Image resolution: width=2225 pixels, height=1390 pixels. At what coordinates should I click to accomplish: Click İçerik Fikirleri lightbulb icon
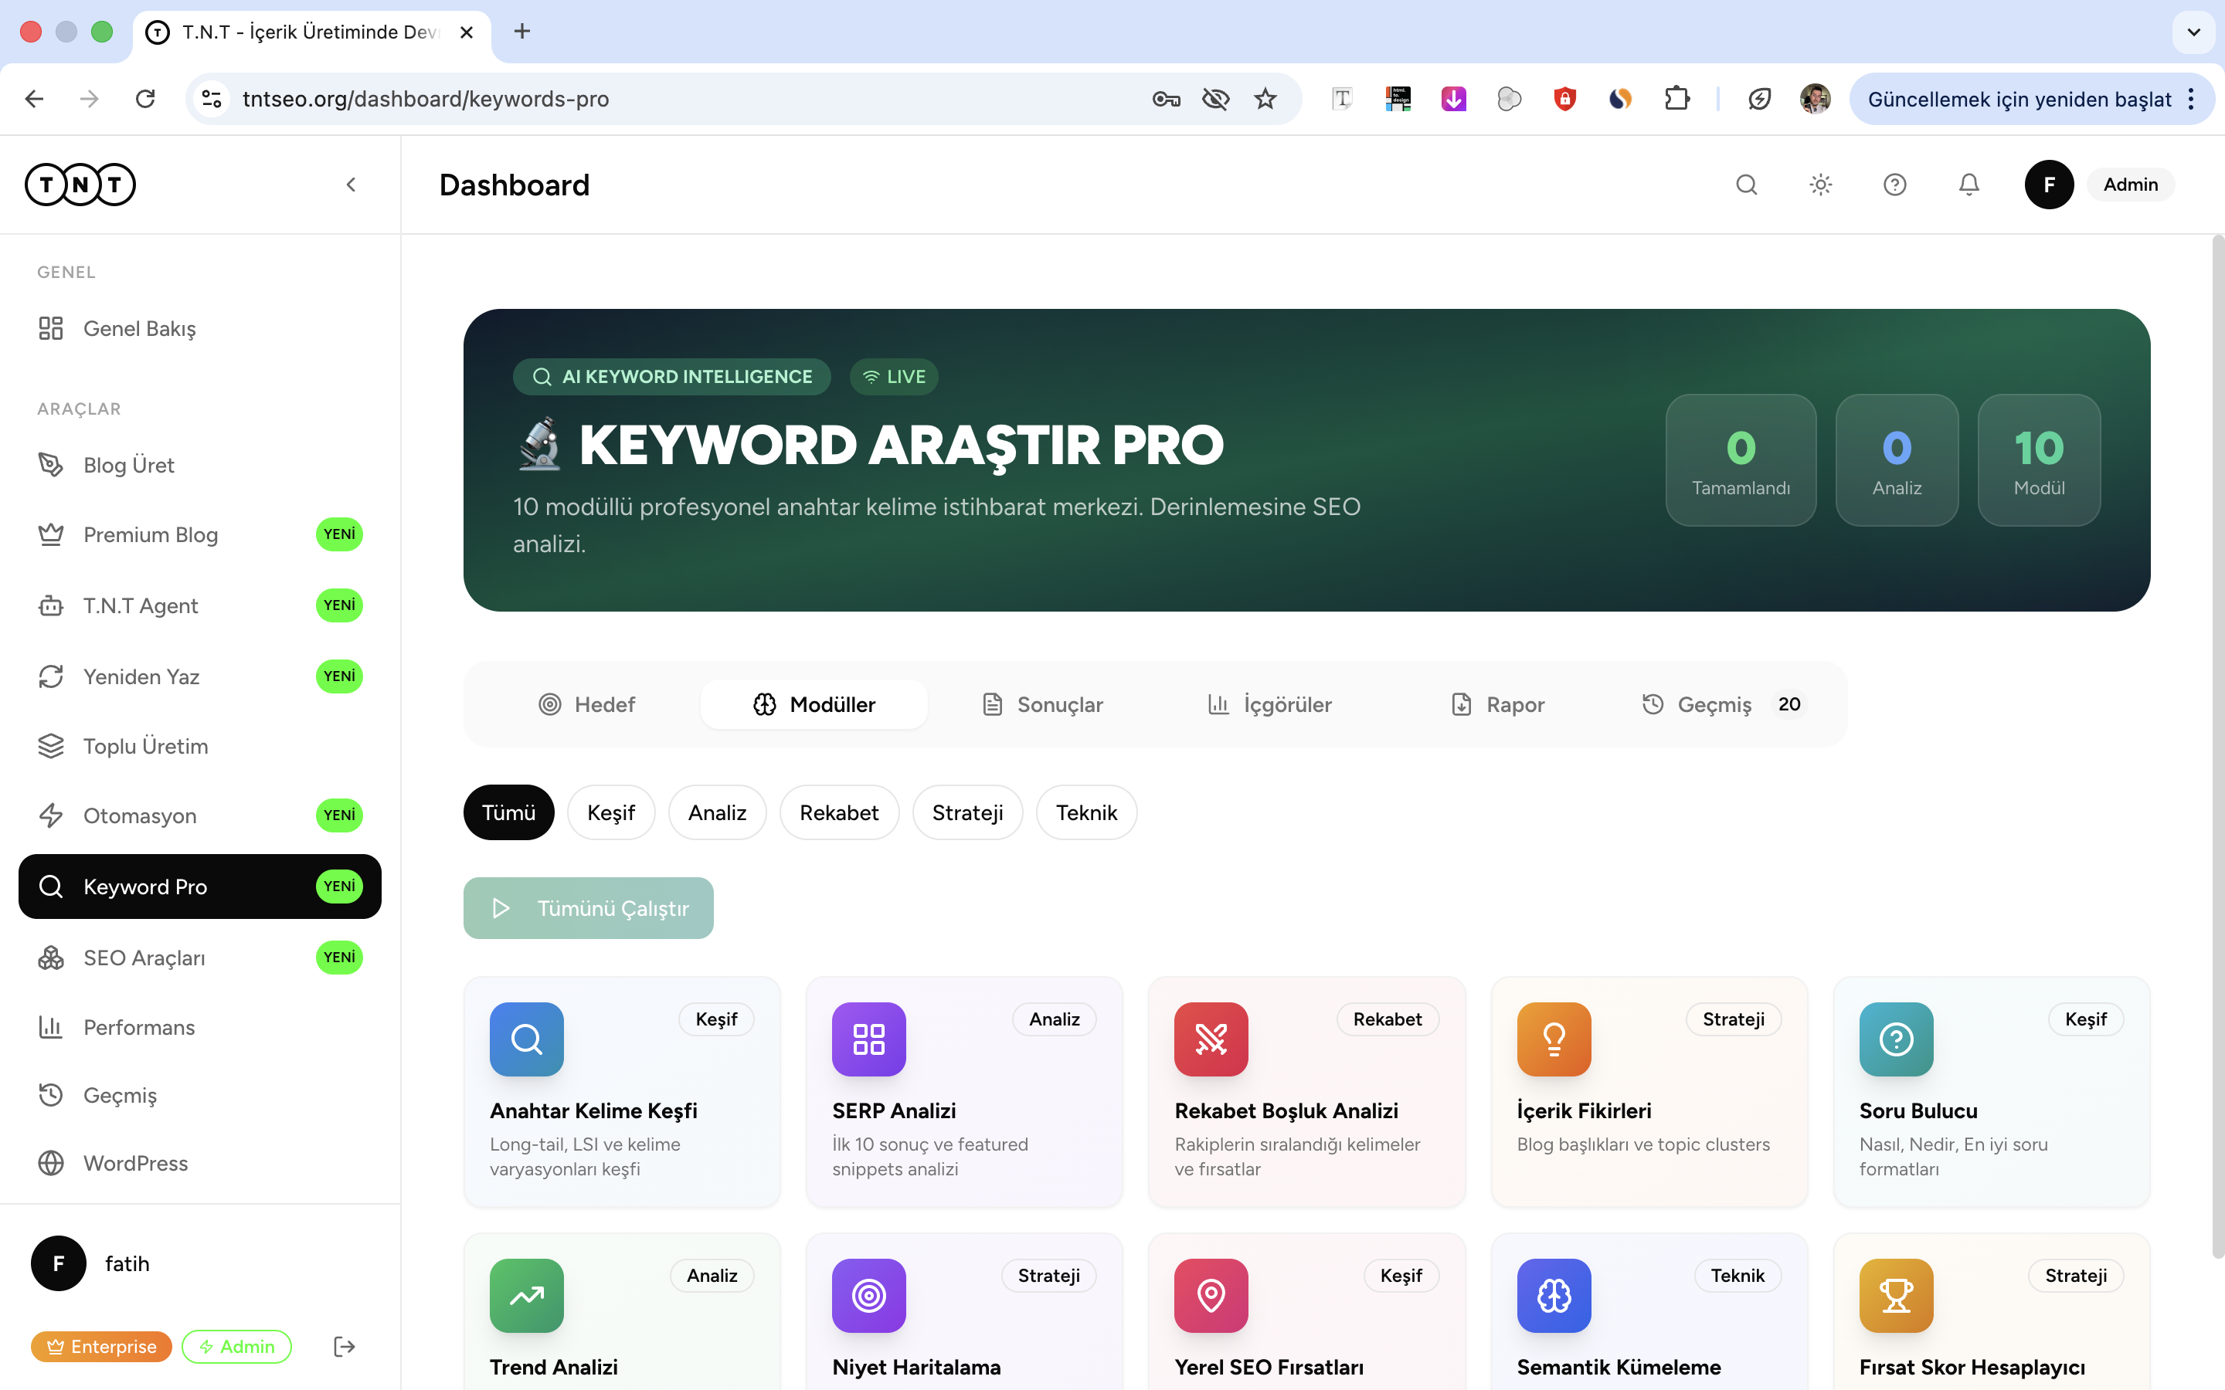coord(1554,1039)
